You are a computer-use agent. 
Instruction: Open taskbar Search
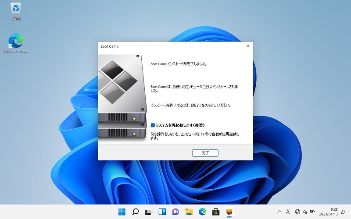pos(135,212)
